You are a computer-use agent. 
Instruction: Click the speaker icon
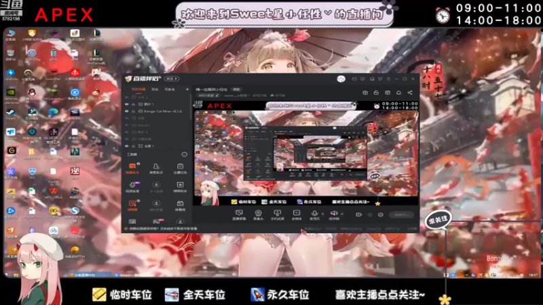(334, 213)
